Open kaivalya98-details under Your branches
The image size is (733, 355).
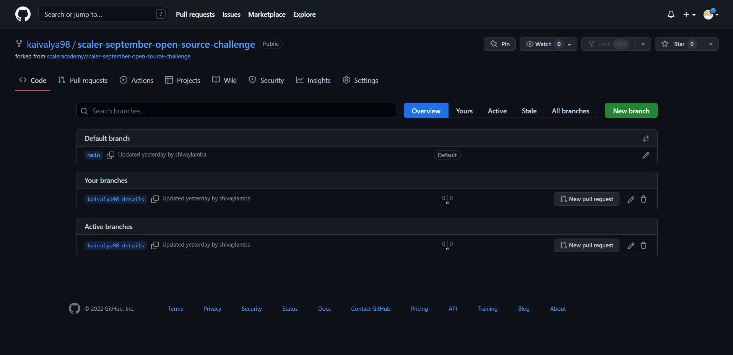(x=115, y=199)
